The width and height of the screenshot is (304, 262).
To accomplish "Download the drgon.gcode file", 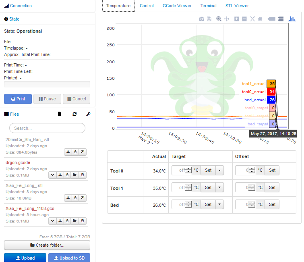I will tap(60, 175).
